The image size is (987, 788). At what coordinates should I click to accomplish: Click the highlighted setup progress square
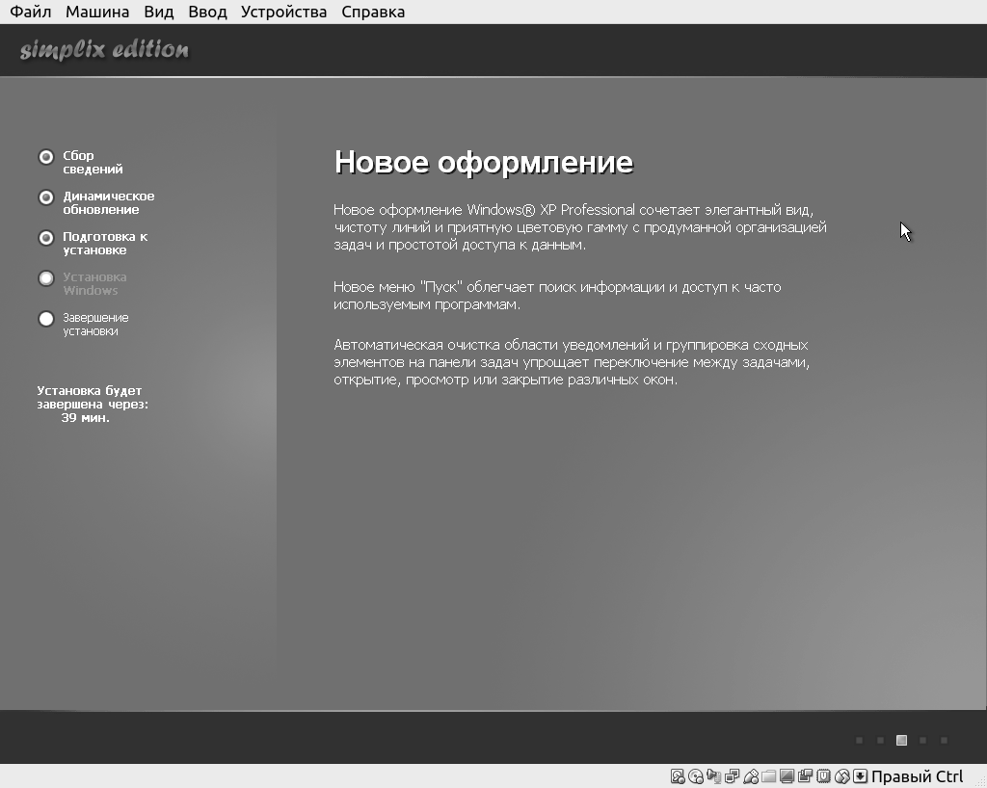[901, 741]
